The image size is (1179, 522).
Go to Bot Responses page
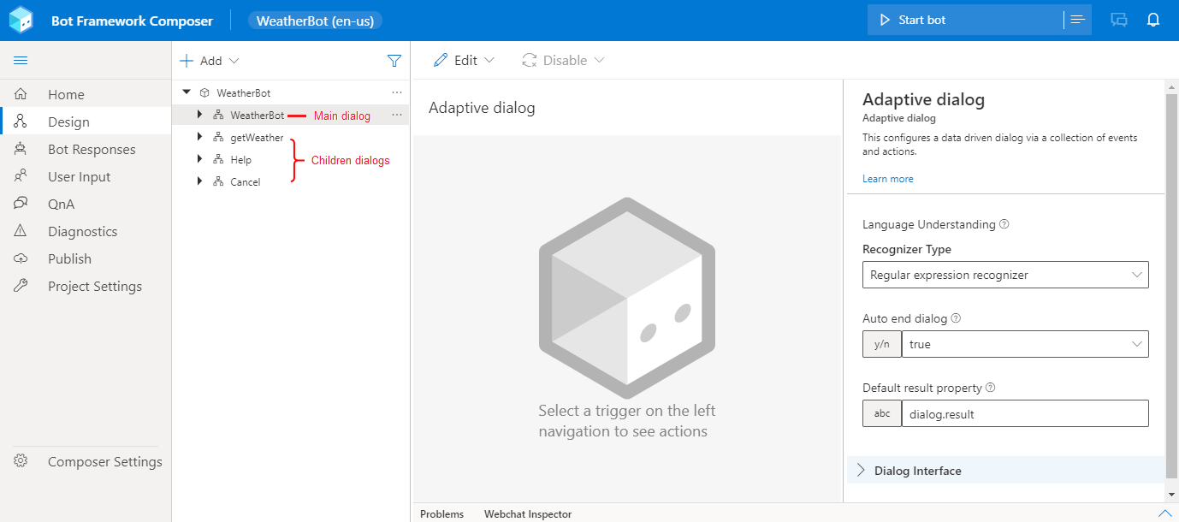tap(92, 149)
